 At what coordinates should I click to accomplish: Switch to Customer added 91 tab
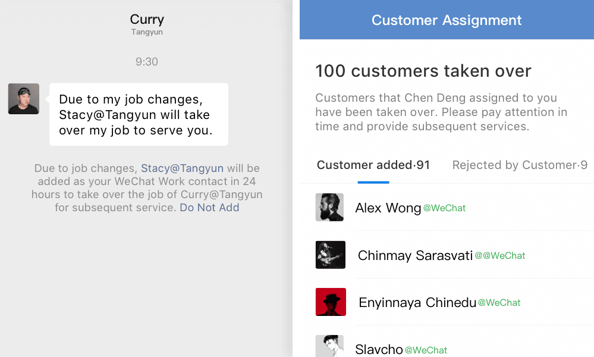coord(373,165)
